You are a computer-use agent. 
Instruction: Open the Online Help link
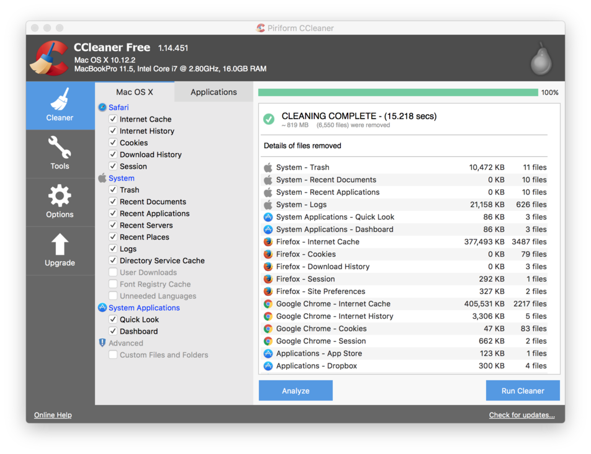pyautogui.click(x=53, y=415)
